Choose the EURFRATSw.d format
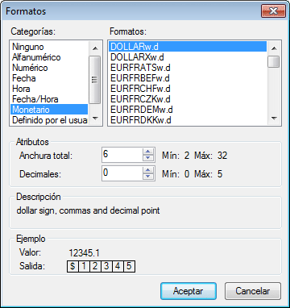 pos(188,68)
